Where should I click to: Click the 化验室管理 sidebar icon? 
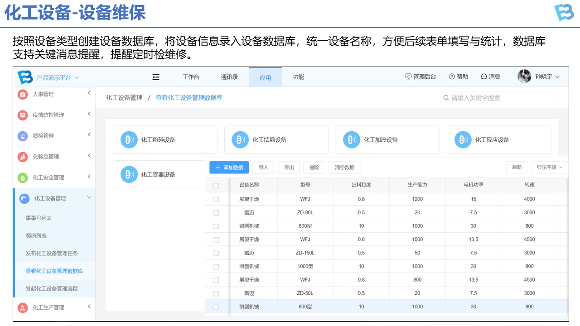click(23, 157)
